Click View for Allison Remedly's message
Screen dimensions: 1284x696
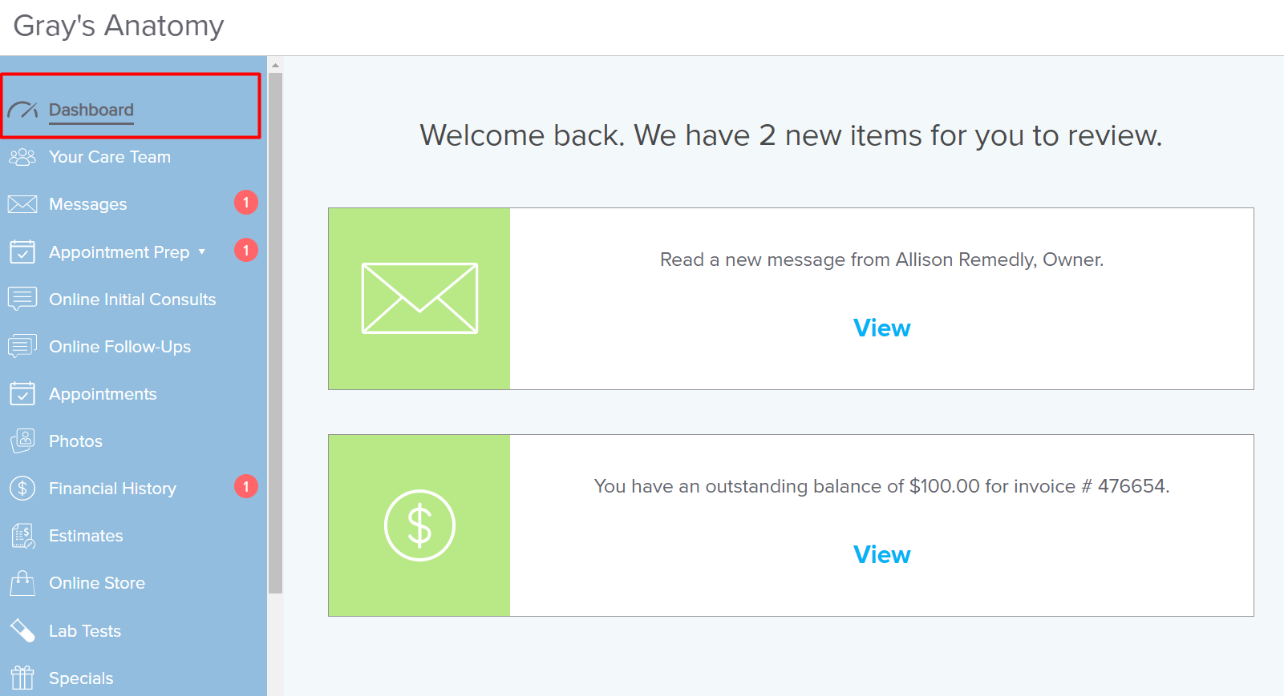[881, 328]
